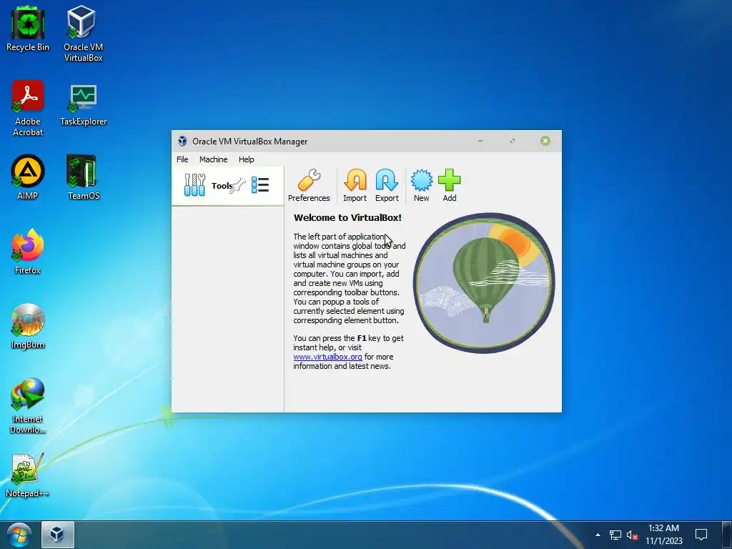This screenshot has height=549, width=732.
Task: Select the ImgBurn desktop icon
Action: pos(28,326)
